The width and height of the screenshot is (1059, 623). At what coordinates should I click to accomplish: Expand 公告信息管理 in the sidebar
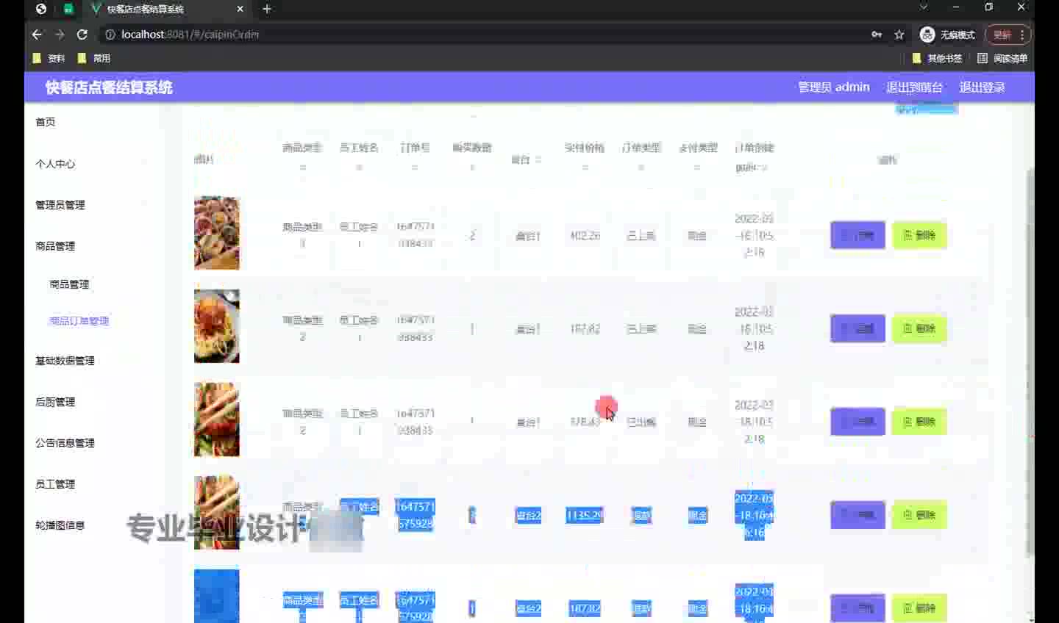65,443
